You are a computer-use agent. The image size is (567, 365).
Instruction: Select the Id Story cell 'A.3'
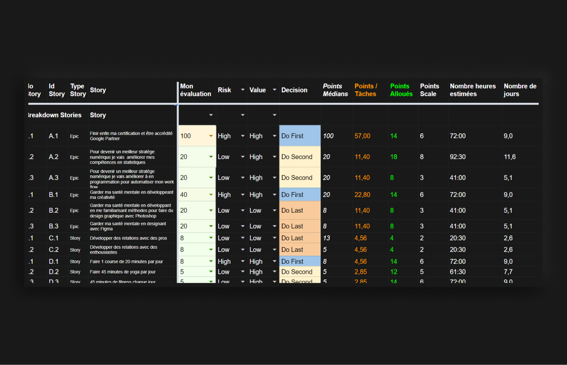coord(53,178)
